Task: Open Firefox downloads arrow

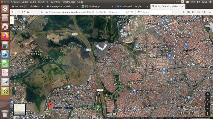Action: pos(184,12)
